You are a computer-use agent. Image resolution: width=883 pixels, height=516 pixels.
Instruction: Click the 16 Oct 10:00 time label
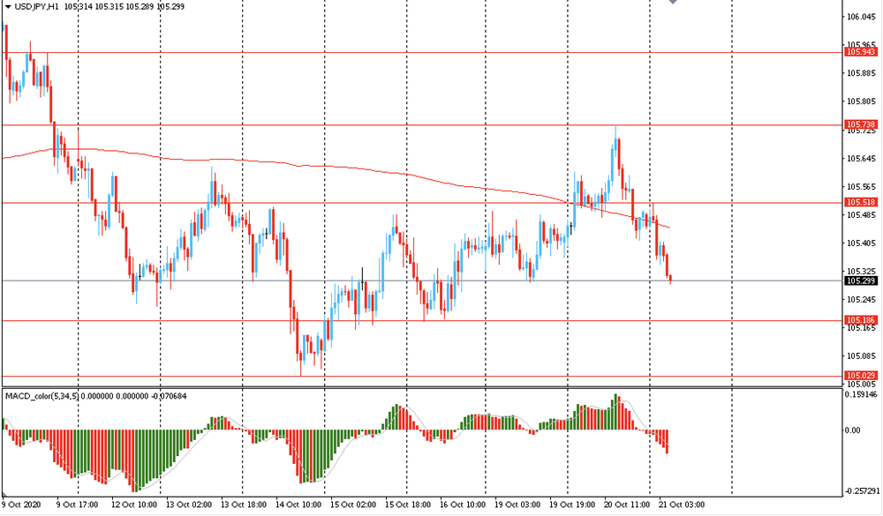pyautogui.click(x=463, y=505)
